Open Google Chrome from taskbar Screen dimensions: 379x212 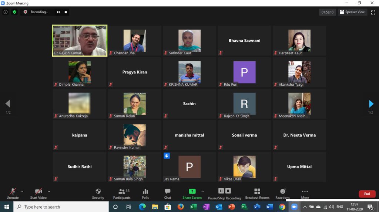click(x=282, y=207)
